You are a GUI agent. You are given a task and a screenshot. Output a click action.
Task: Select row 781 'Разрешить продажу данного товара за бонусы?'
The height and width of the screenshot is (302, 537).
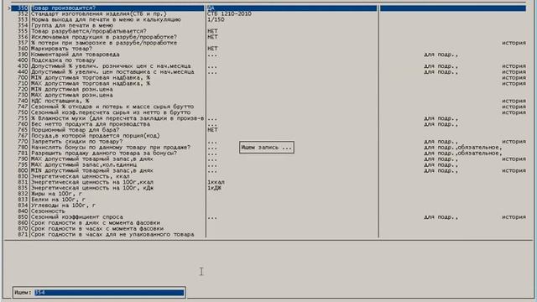(x=268, y=153)
